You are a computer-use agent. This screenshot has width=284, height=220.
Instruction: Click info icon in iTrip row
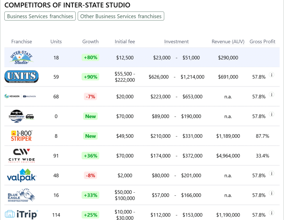[x=271, y=213]
